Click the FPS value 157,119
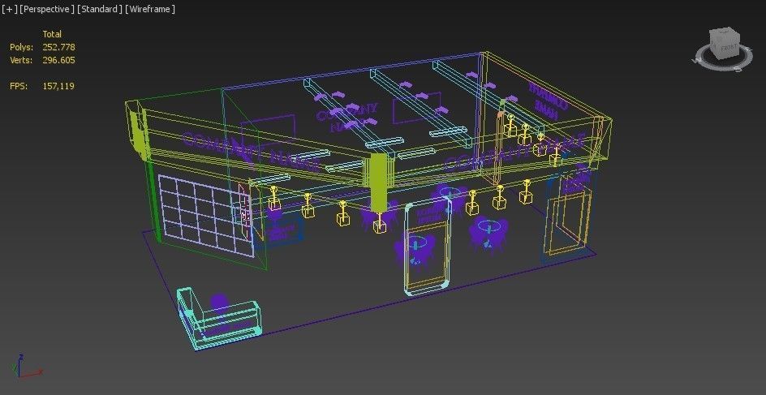This screenshot has width=766, height=395. (x=58, y=86)
